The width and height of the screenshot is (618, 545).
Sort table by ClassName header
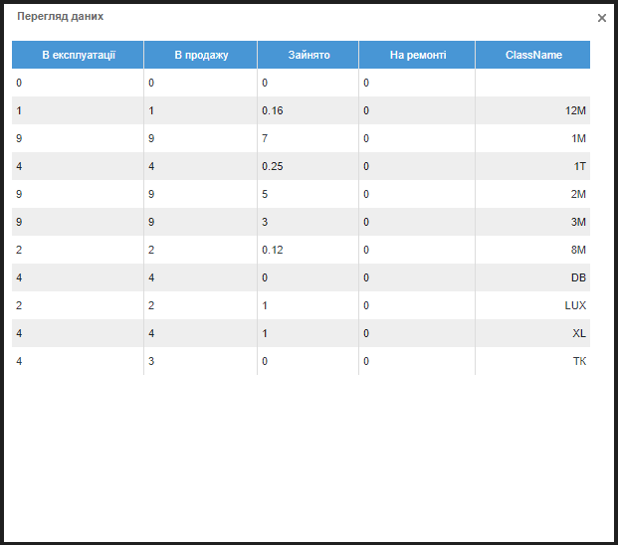pyautogui.click(x=532, y=55)
